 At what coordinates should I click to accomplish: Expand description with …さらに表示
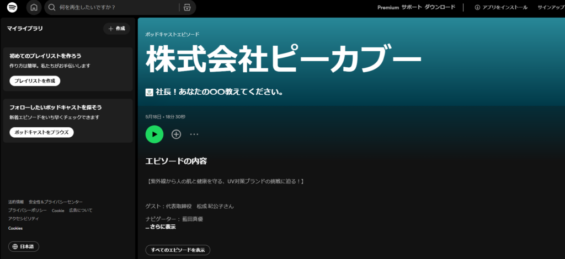click(x=161, y=227)
